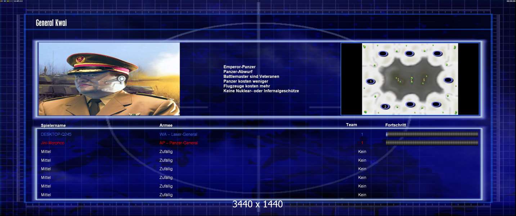Click team number of DESKTOP-Q245 row

point(362,134)
